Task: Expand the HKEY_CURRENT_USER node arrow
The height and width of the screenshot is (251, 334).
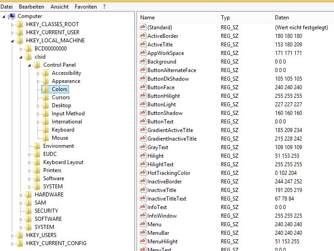Action: tap(12, 33)
